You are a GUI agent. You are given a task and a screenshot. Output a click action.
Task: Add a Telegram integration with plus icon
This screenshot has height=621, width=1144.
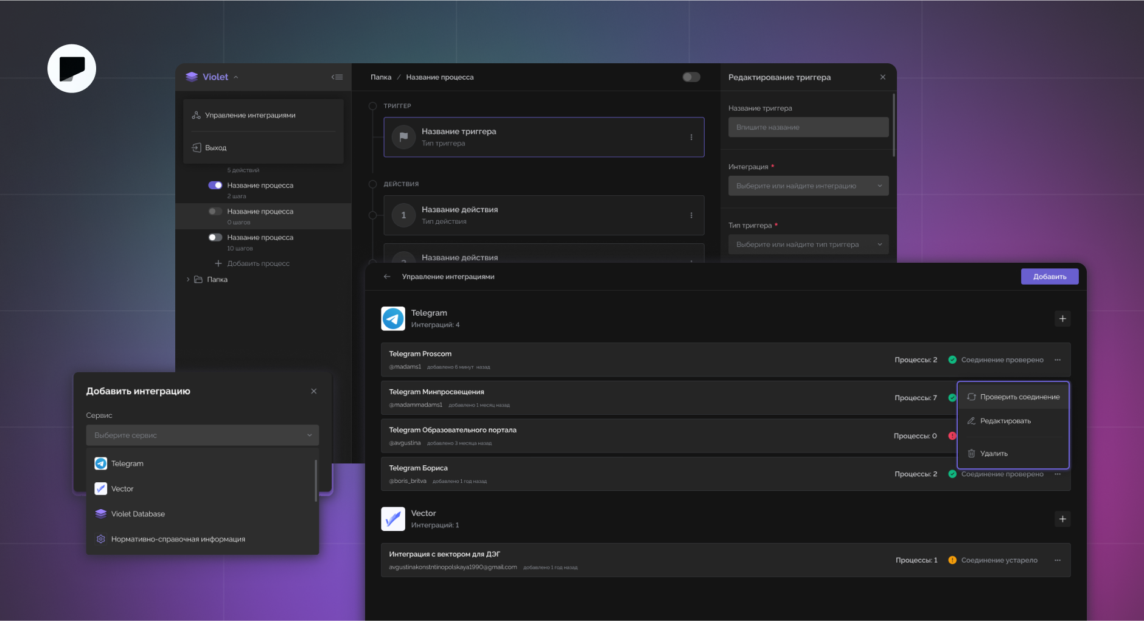[x=1062, y=319]
